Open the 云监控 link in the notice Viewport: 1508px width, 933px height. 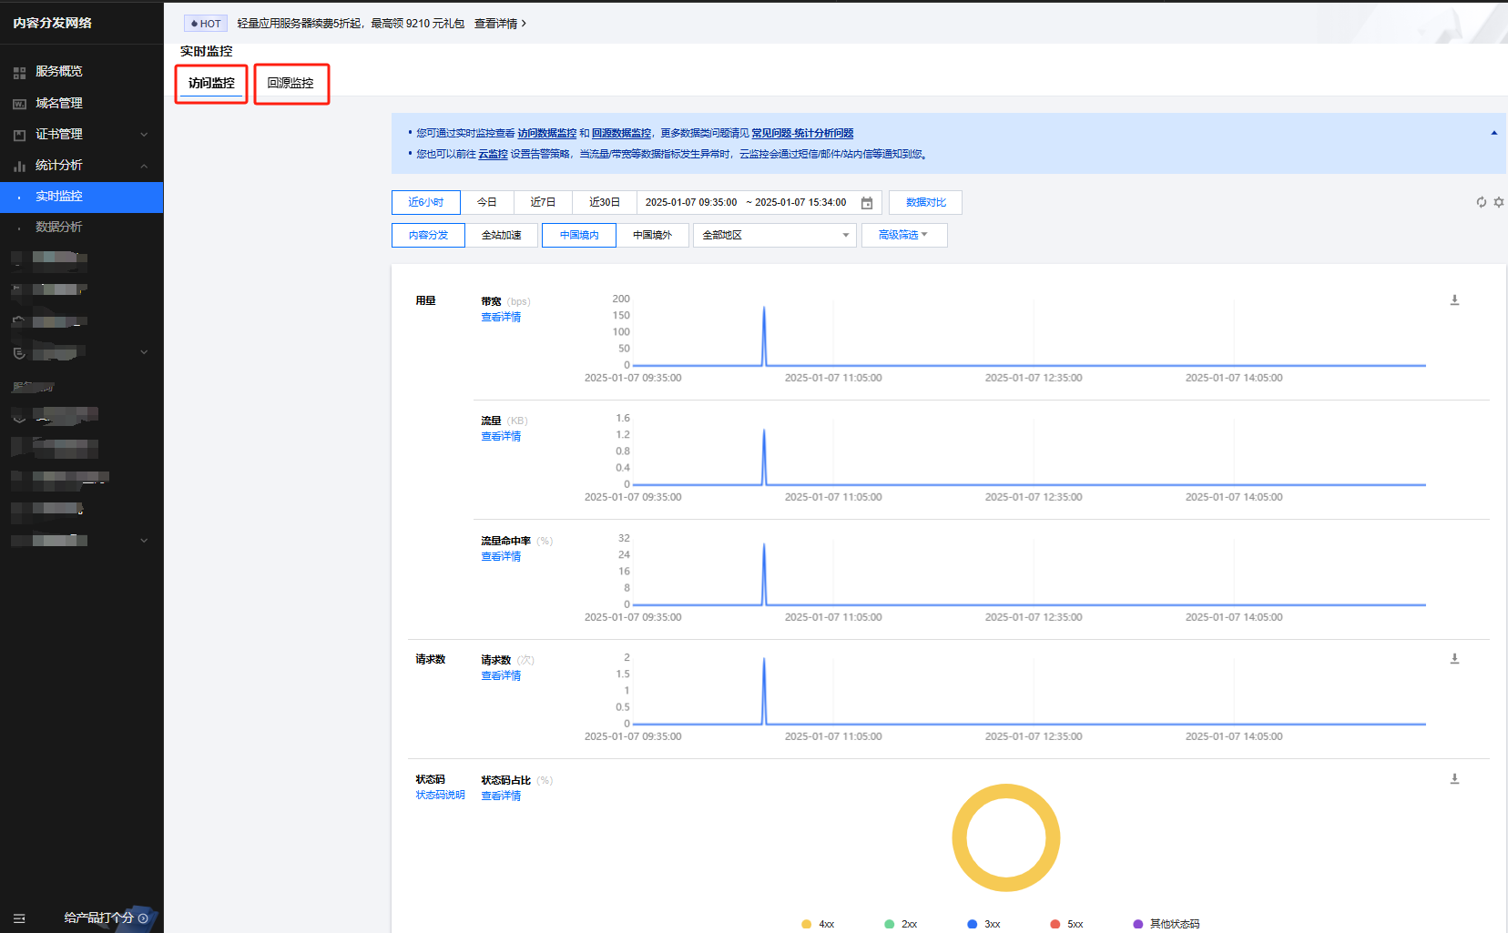click(x=493, y=154)
